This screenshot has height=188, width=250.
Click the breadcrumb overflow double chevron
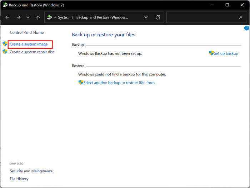click(x=55, y=17)
